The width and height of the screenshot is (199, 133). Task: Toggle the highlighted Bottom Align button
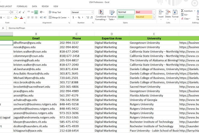[x=36, y=12]
